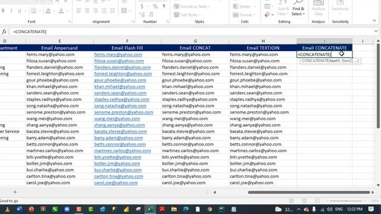Decrease indent
The image size is (381, 214).
[104, 11]
